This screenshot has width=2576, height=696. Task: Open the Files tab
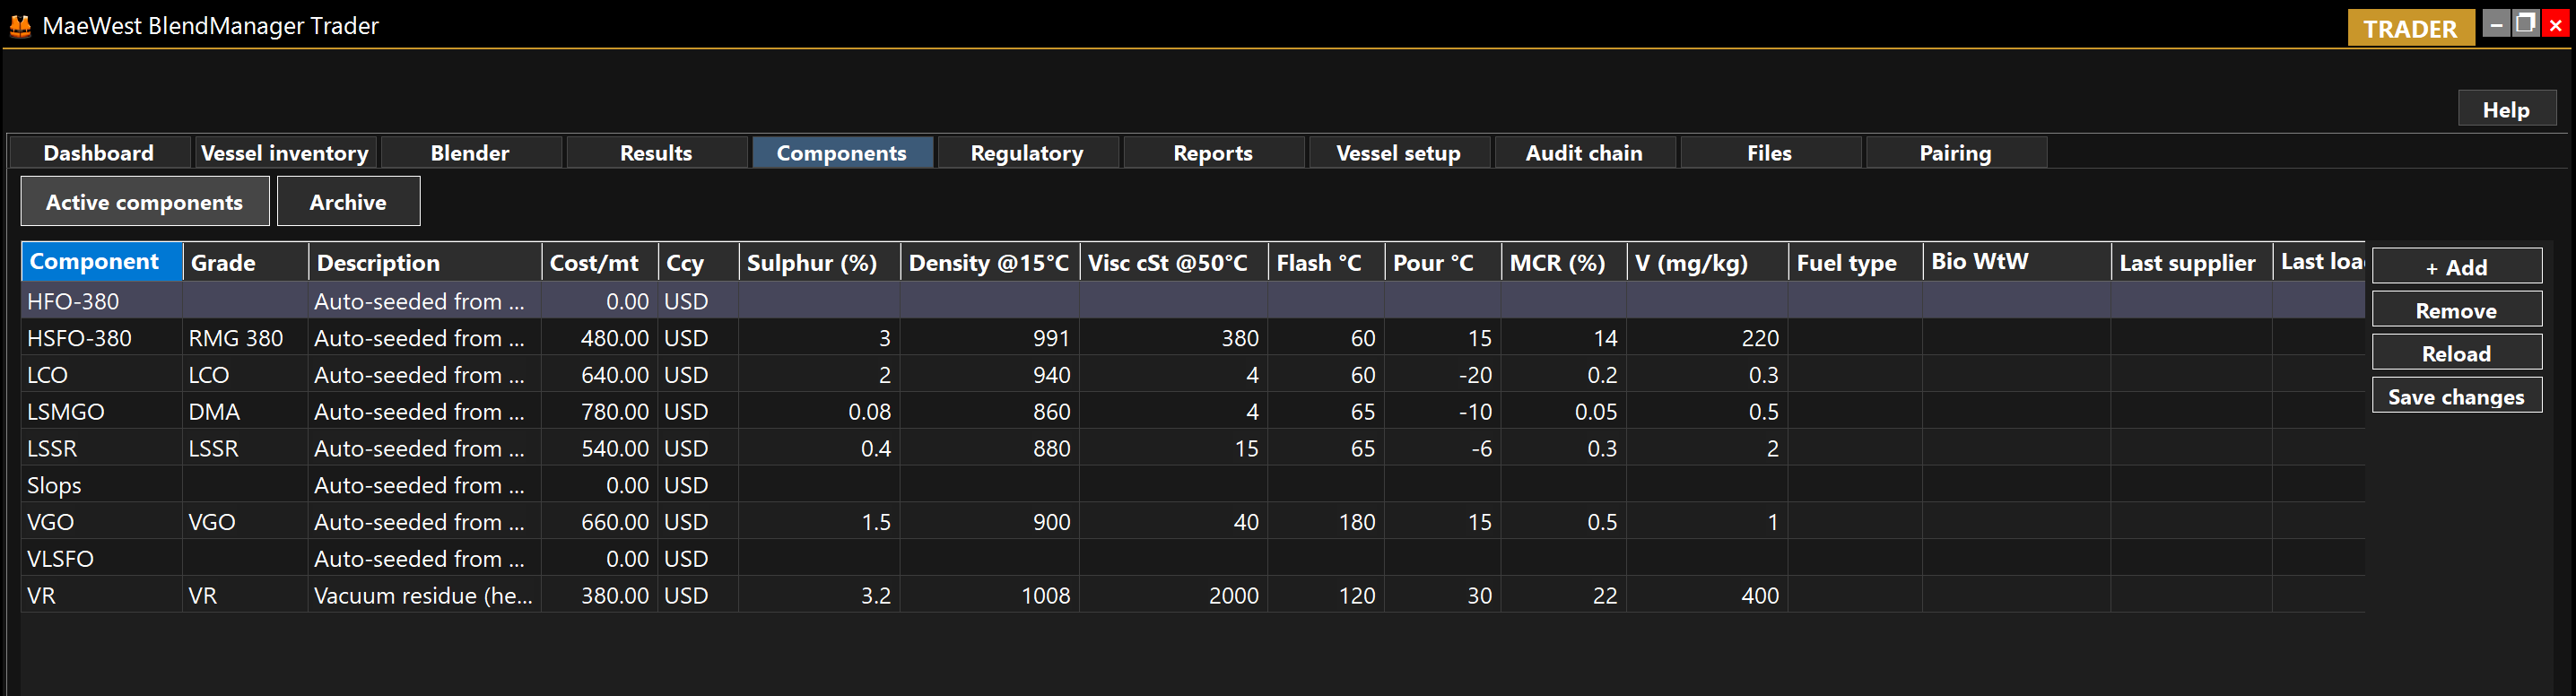1770,153
